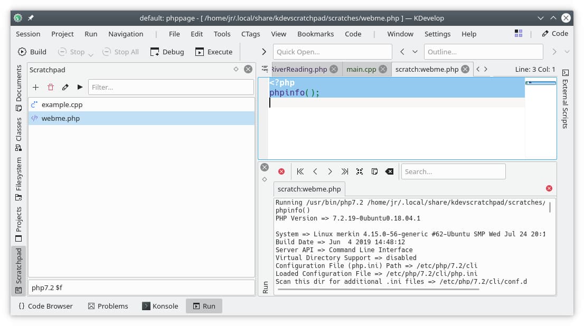Delete scratch using red trash icon

(x=50, y=87)
